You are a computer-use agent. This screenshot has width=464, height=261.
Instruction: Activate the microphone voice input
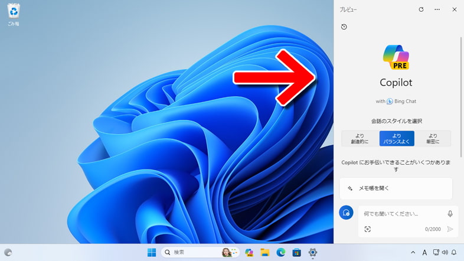[450, 214]
